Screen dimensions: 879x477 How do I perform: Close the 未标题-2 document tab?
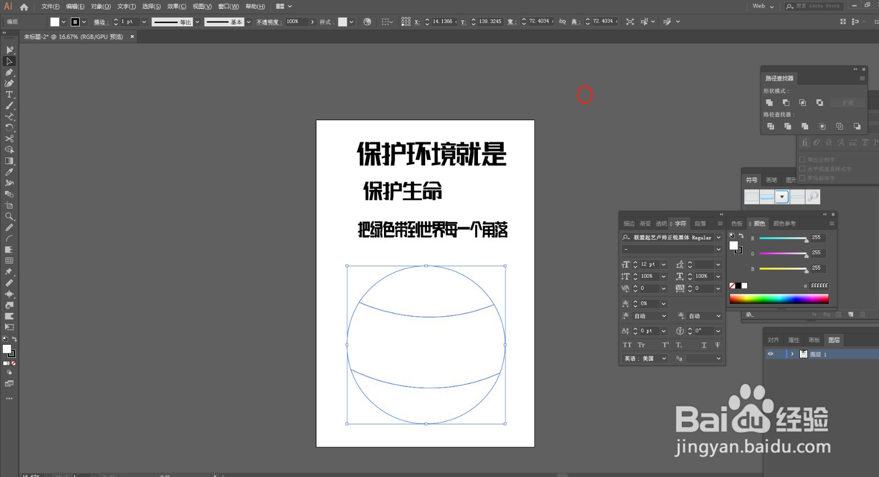click(x=132, y=37)
